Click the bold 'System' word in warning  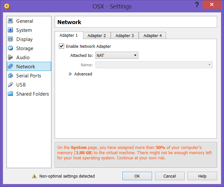79,147
